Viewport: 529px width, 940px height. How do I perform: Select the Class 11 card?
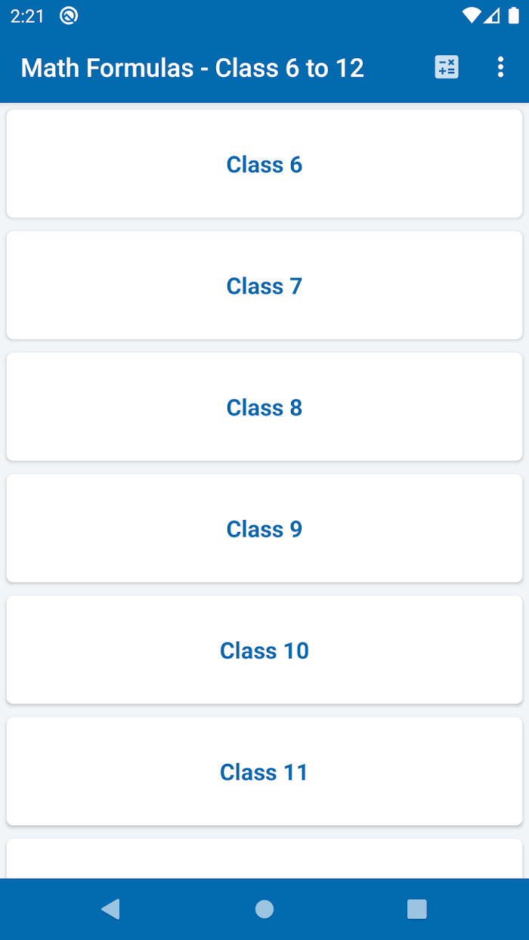click(x=264, y=772)
